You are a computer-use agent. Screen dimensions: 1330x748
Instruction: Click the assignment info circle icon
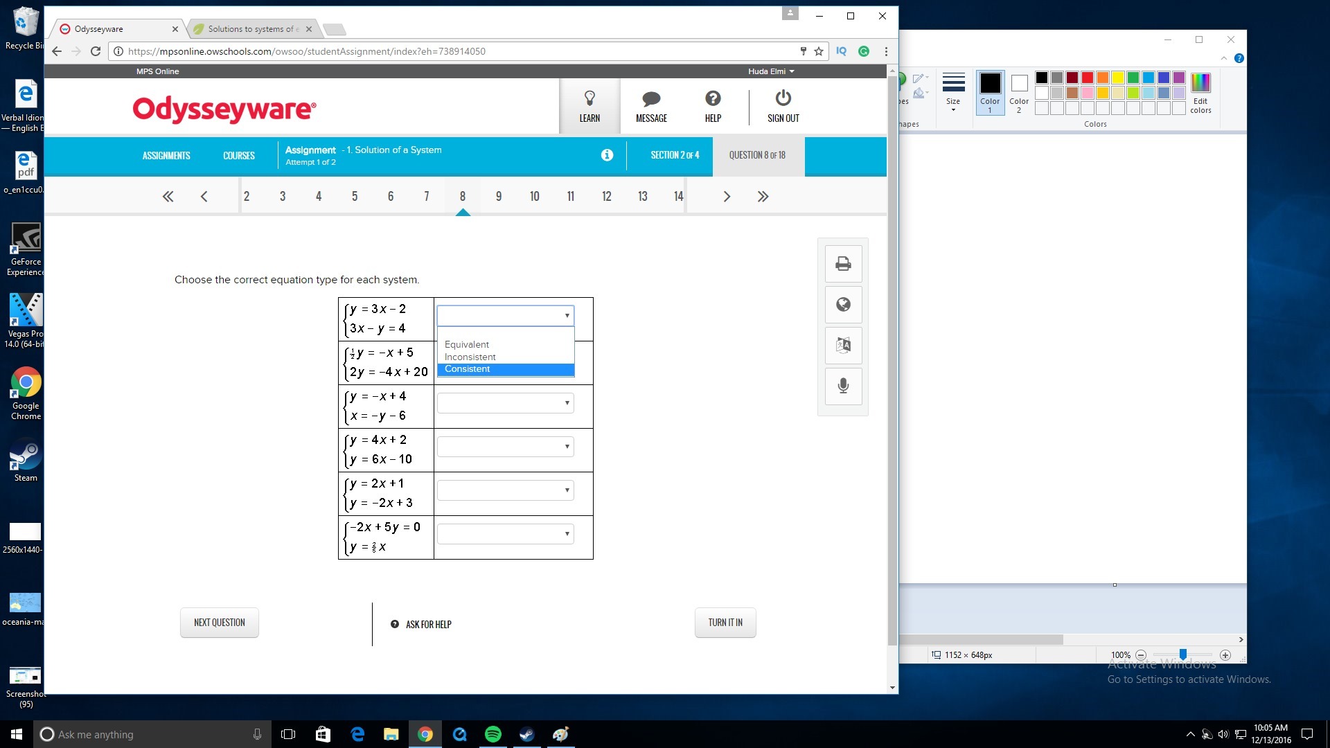pos(607,155)
